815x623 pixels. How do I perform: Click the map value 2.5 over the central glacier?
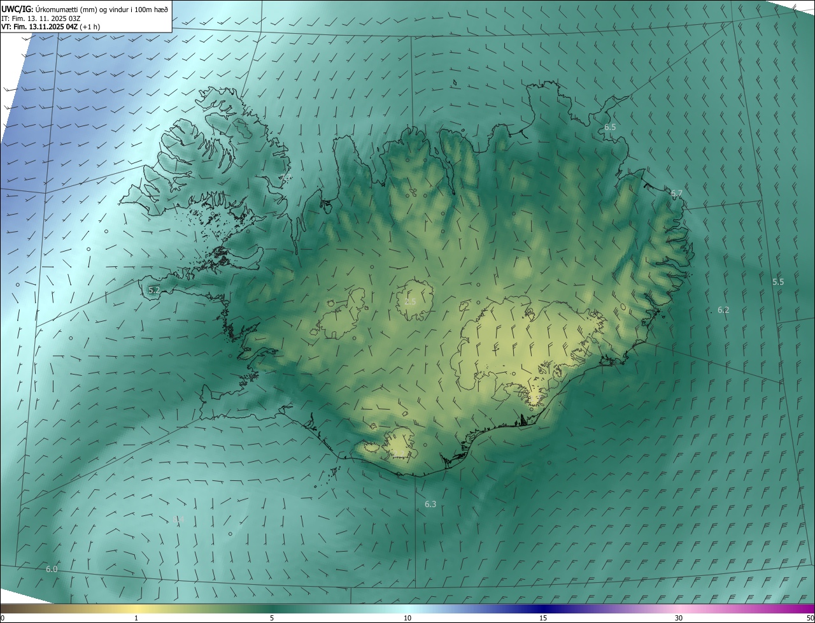(410, 301)
